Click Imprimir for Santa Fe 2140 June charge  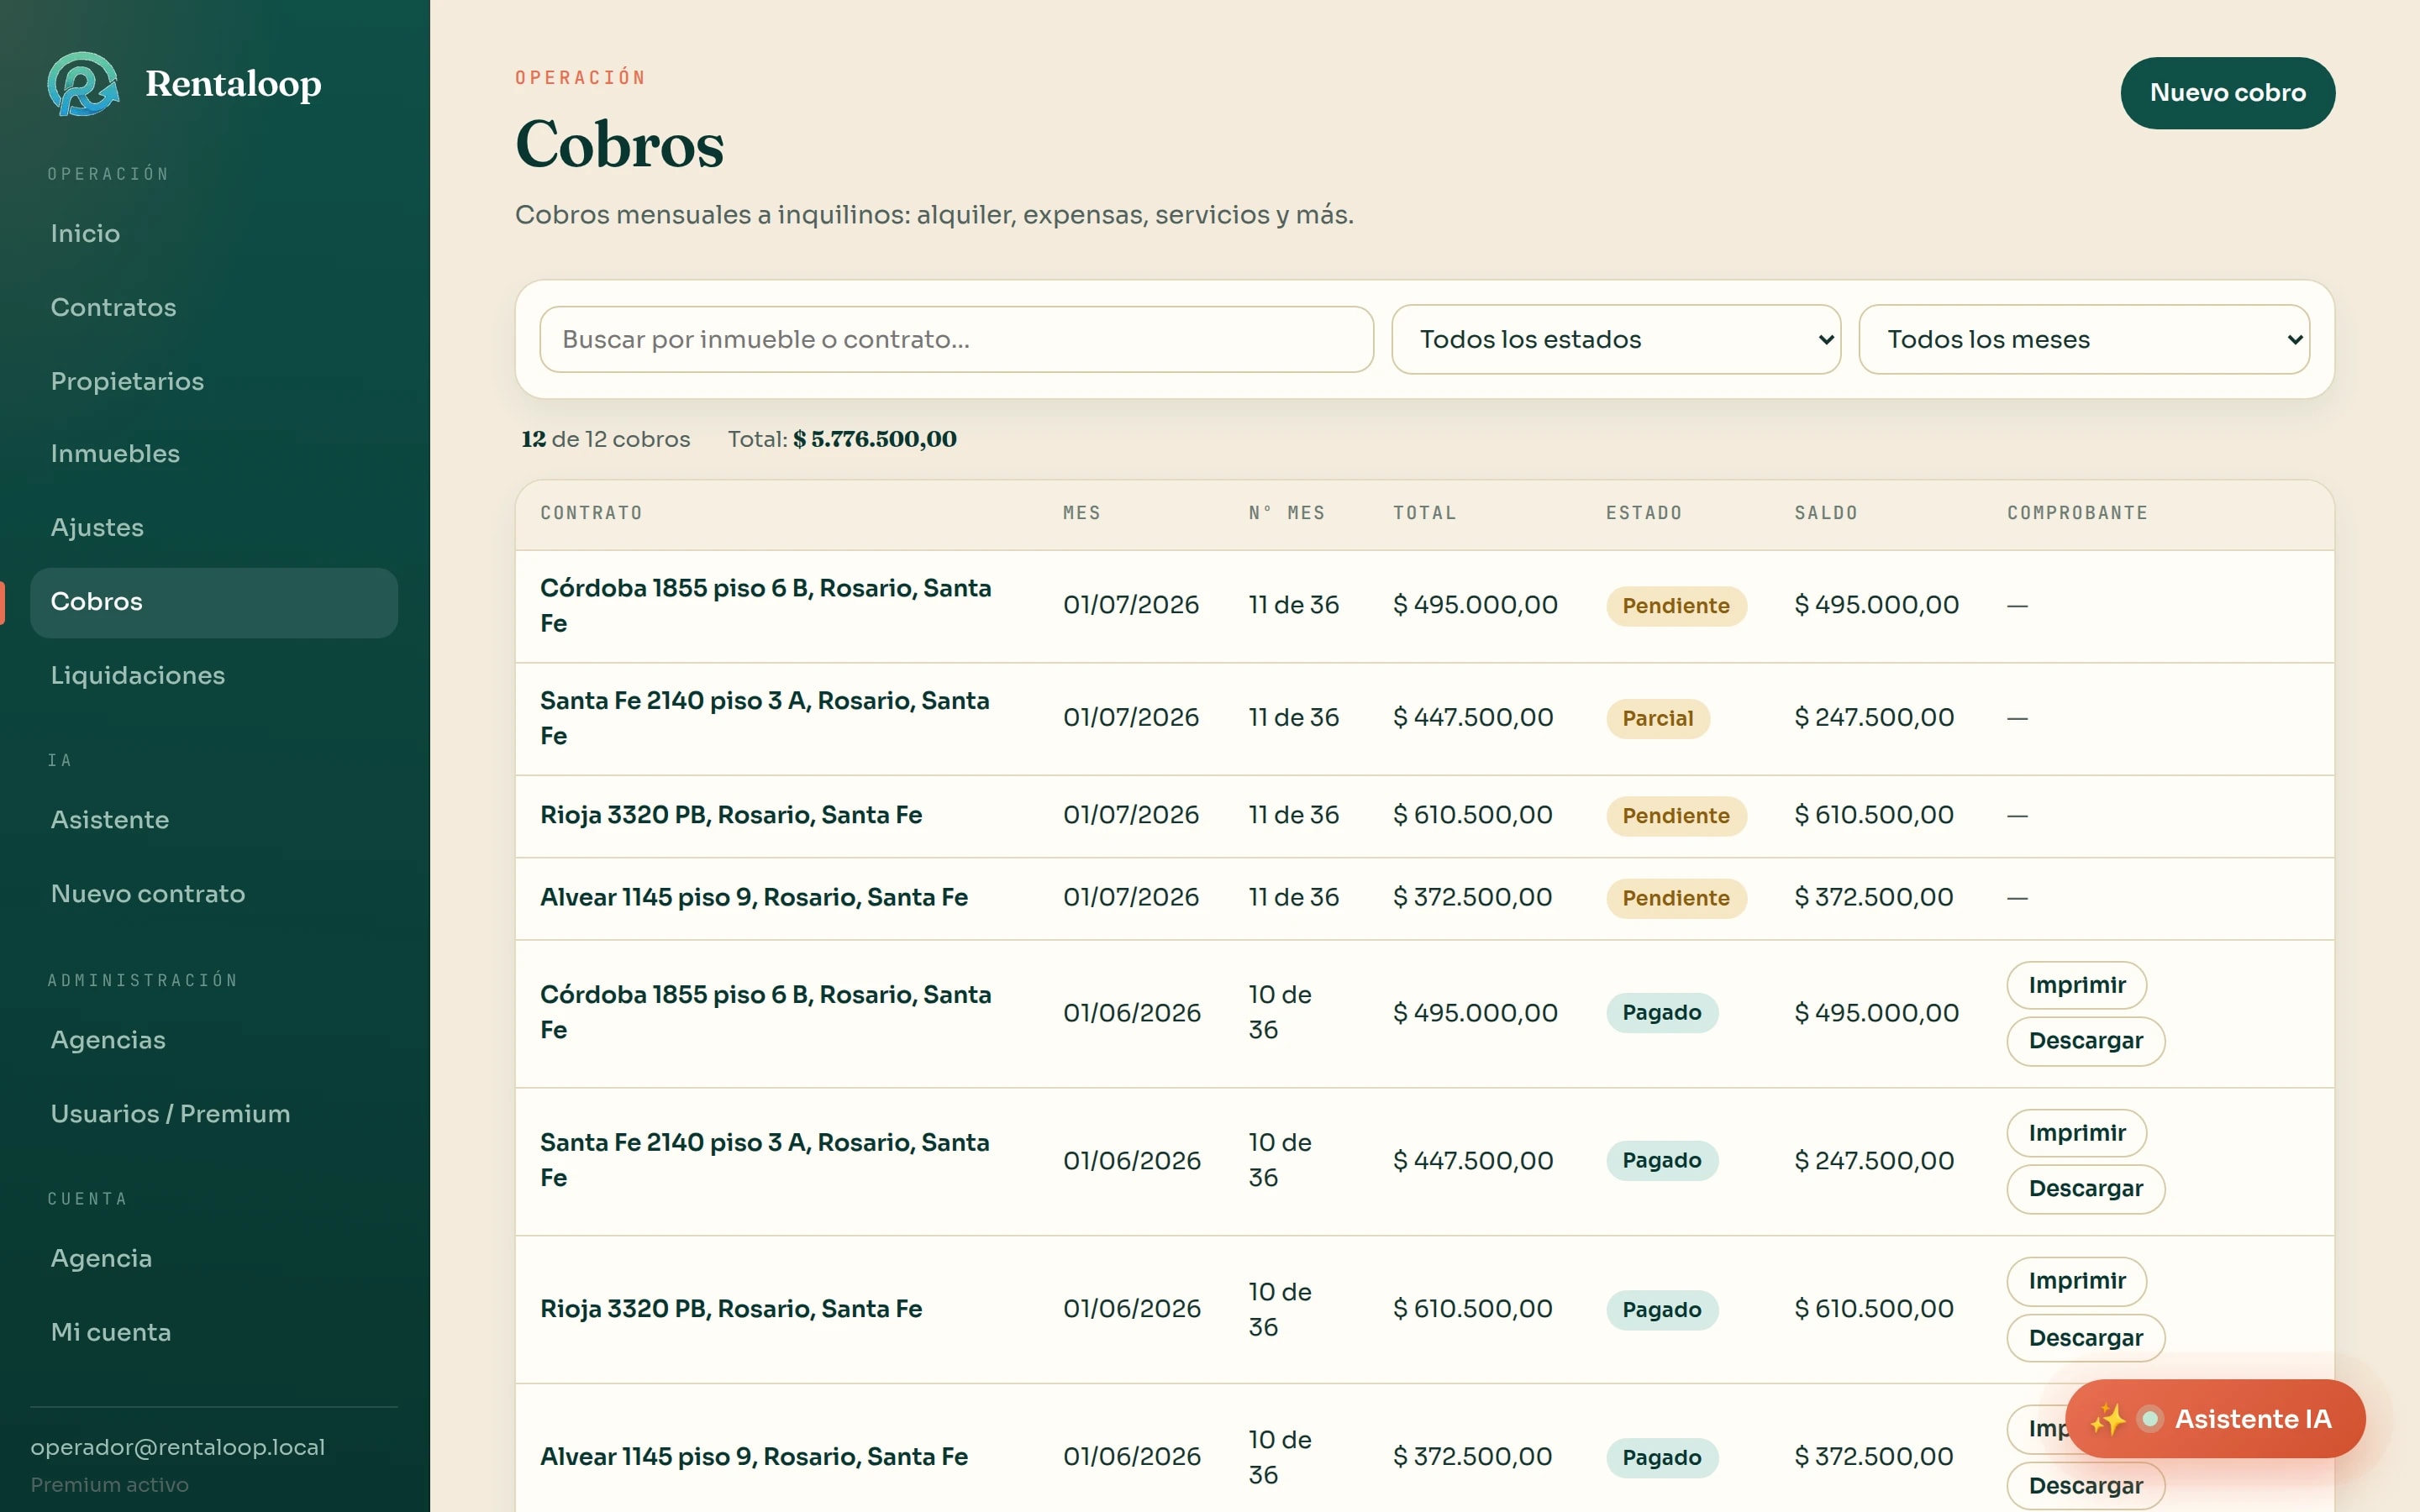[2076, 1133]
